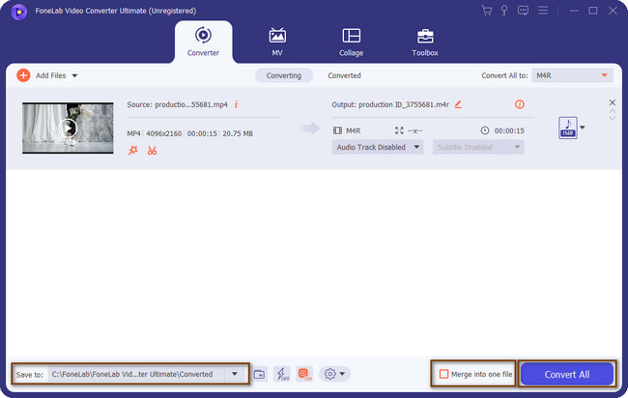Click the output filename production ID_3755681.m4r
Viewport: 628px width, 398px height.
pos(404,104)
